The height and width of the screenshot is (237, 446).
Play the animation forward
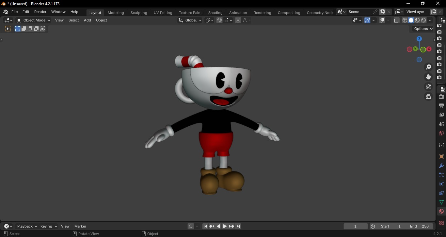[x=225, y=226]
